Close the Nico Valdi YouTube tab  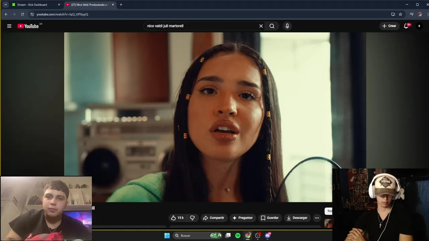(113, 5)
